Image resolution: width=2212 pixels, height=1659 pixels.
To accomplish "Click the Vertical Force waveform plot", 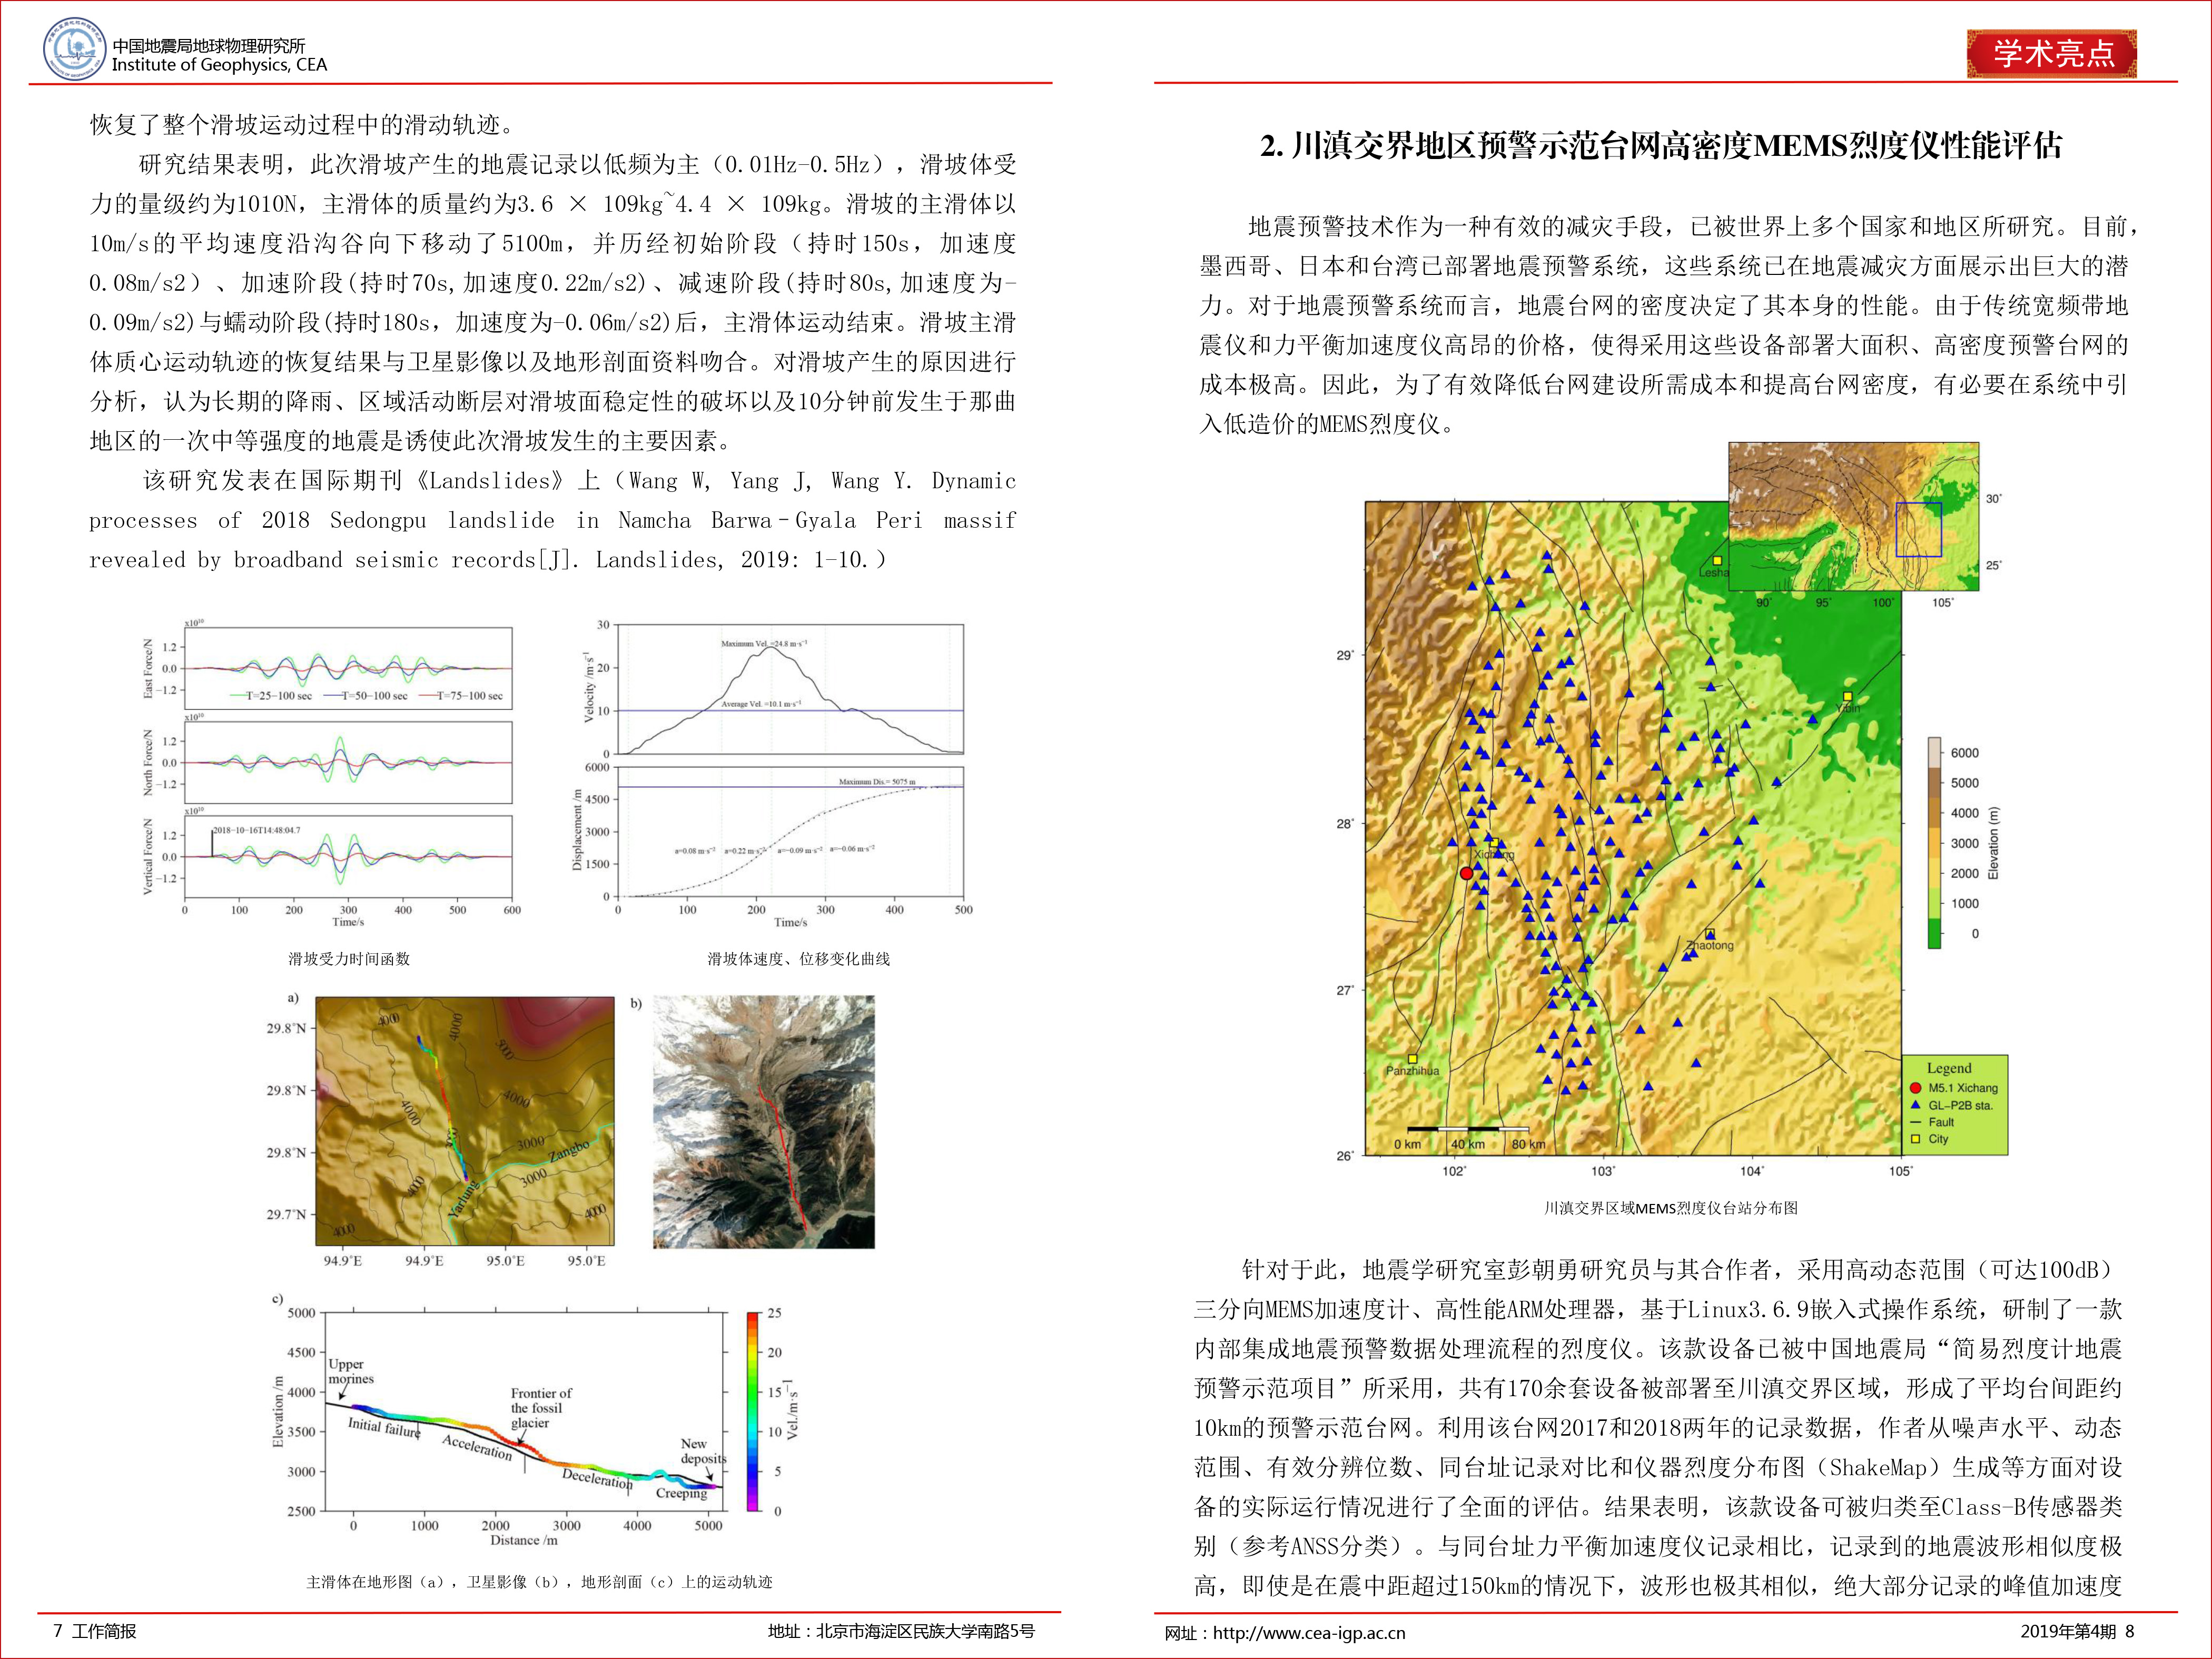I will (348, 856).
